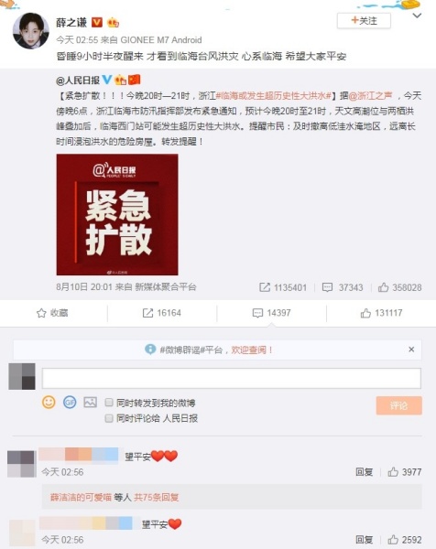
Task: Open the red 紧急扩散 image thumbnail
Action: coord(117,215)
